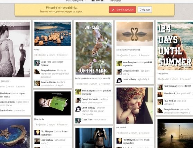Open the baby in knitted hat photo
This screenshot has height=148, width=193.
(x=135, y=106)
